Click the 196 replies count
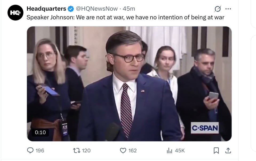Screen dimensions: 256x161 point(40,151)
